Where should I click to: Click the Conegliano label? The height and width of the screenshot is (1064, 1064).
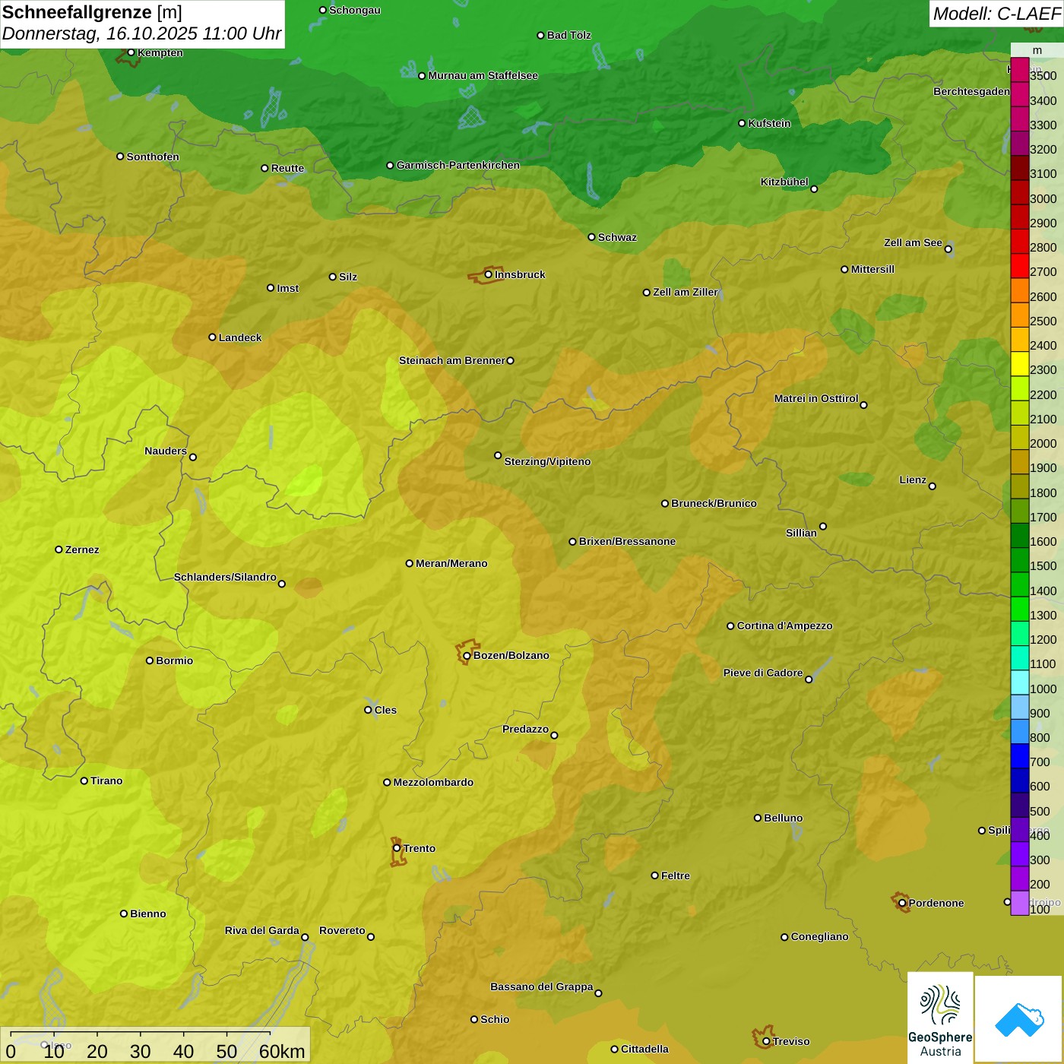point(819,936)
